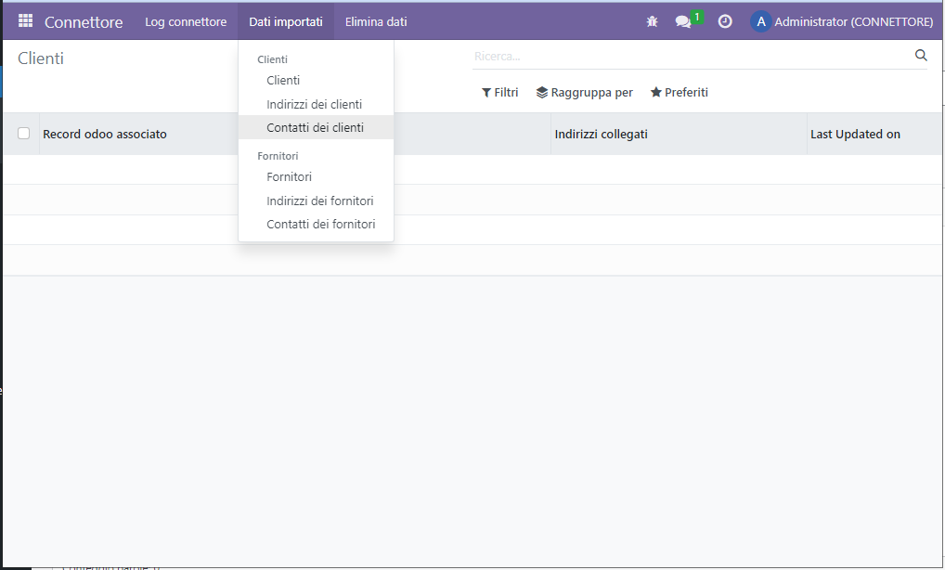Sort by Last Updated on column
This screenshot has height=570, width=945.
click(x=855, y=135)
